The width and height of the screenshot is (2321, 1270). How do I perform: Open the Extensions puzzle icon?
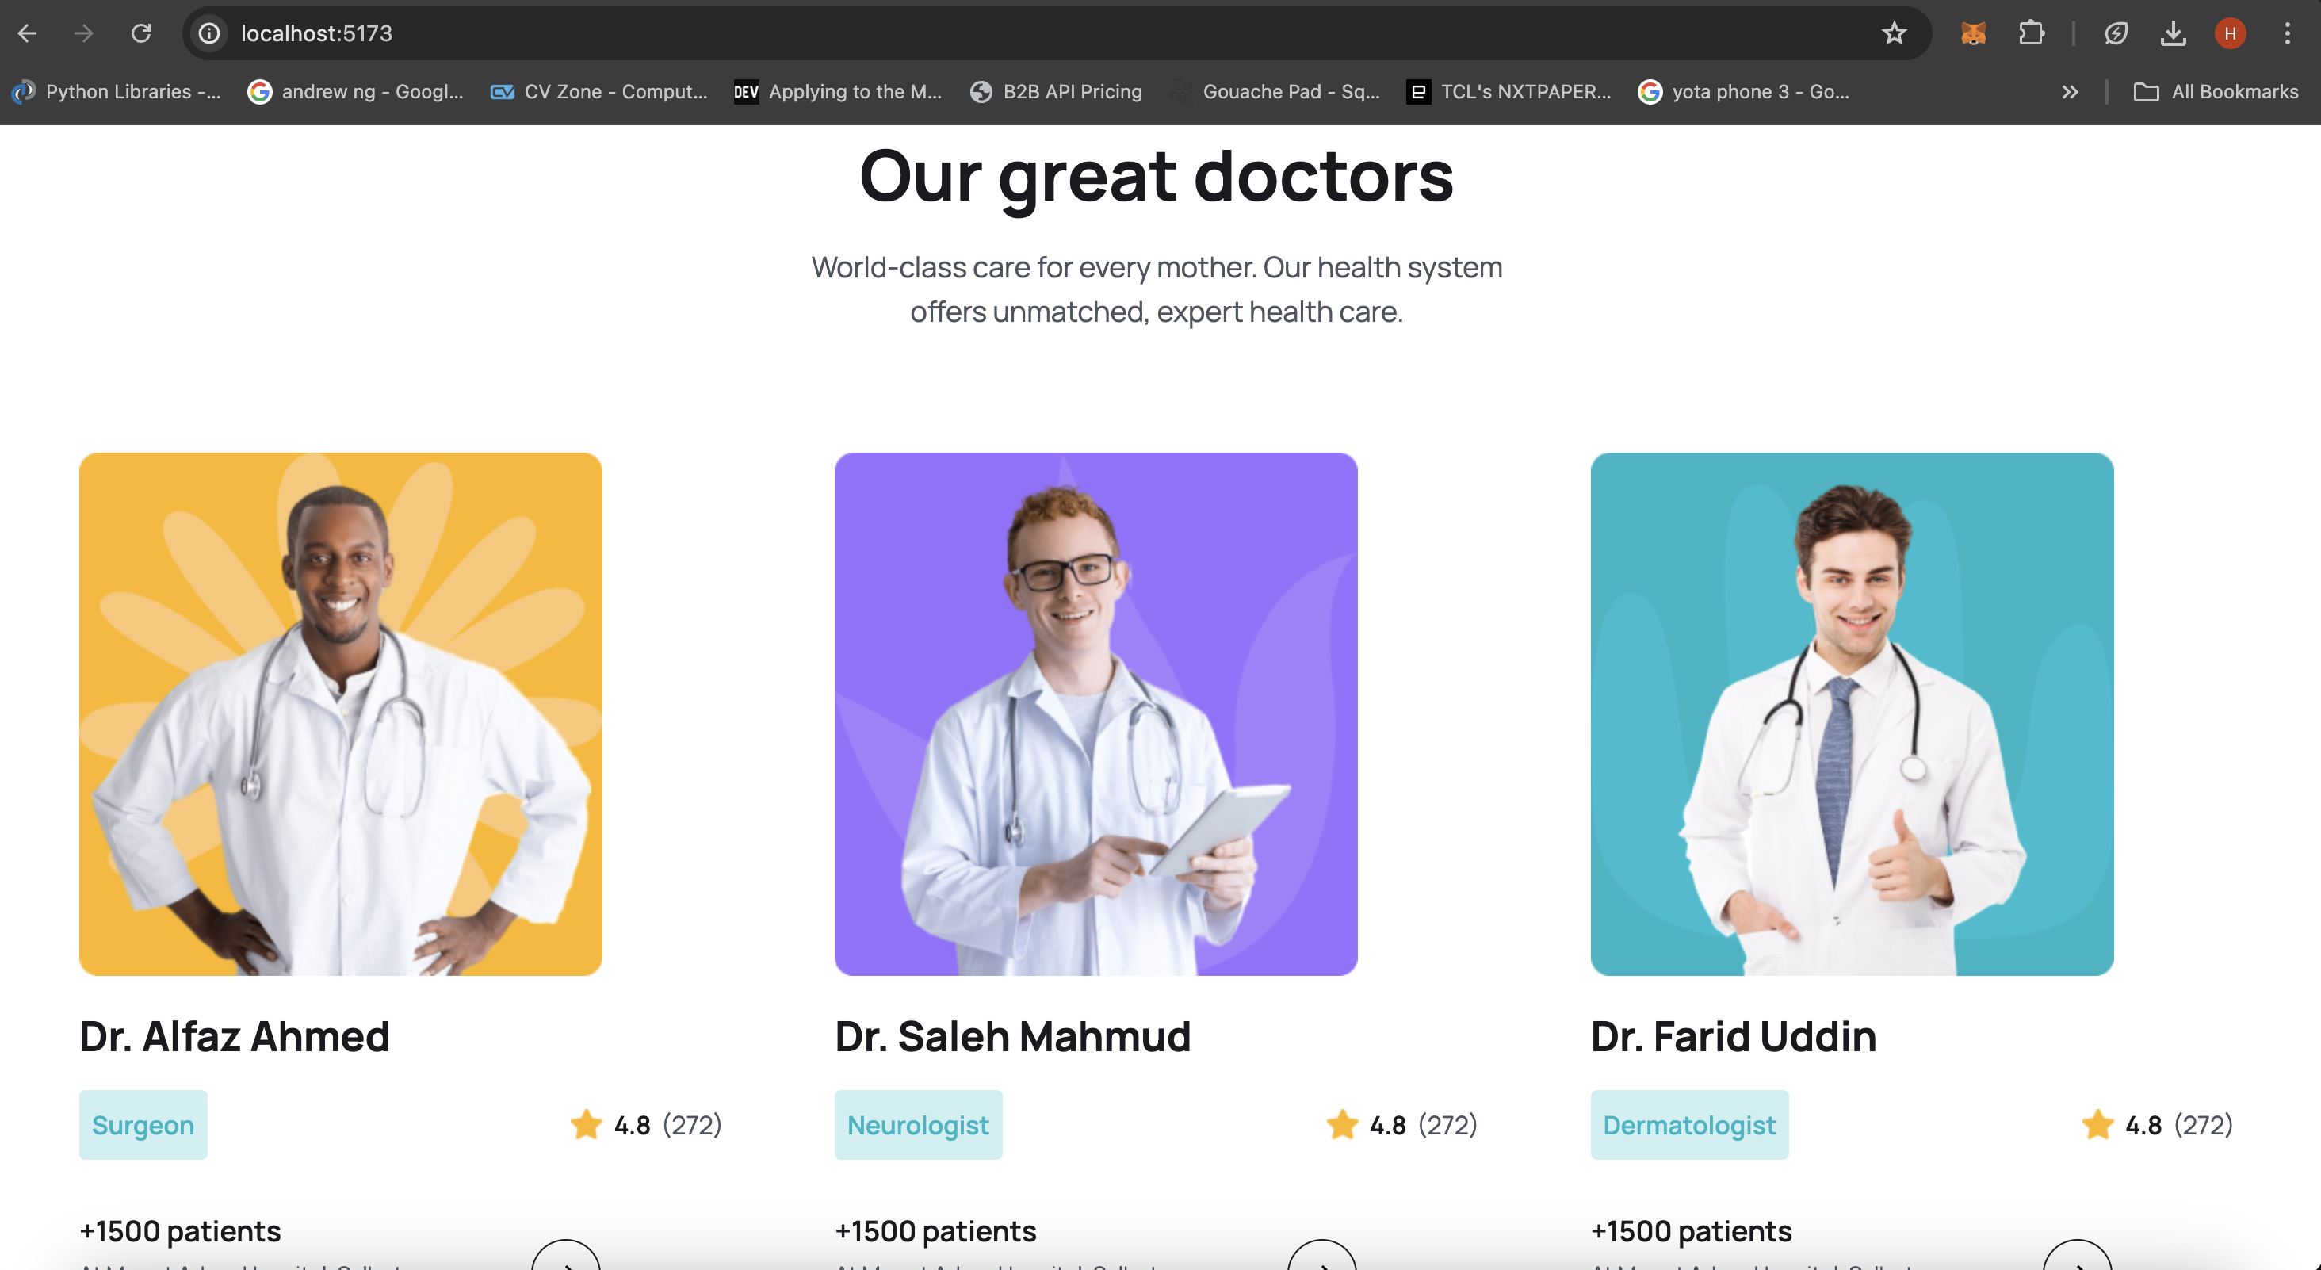(x=2032, y=33)
